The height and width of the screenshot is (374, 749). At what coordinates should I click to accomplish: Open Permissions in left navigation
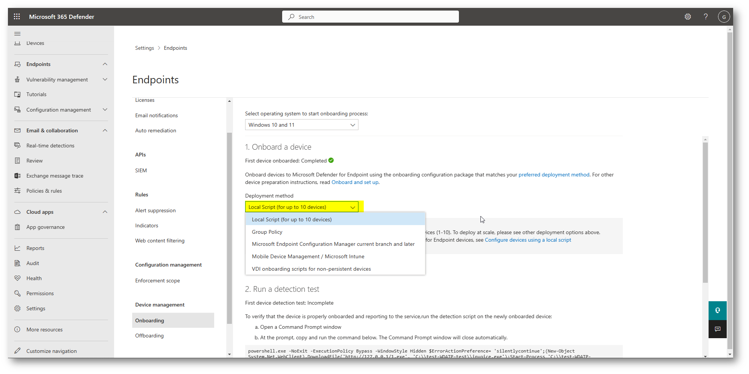pos(40,293)
